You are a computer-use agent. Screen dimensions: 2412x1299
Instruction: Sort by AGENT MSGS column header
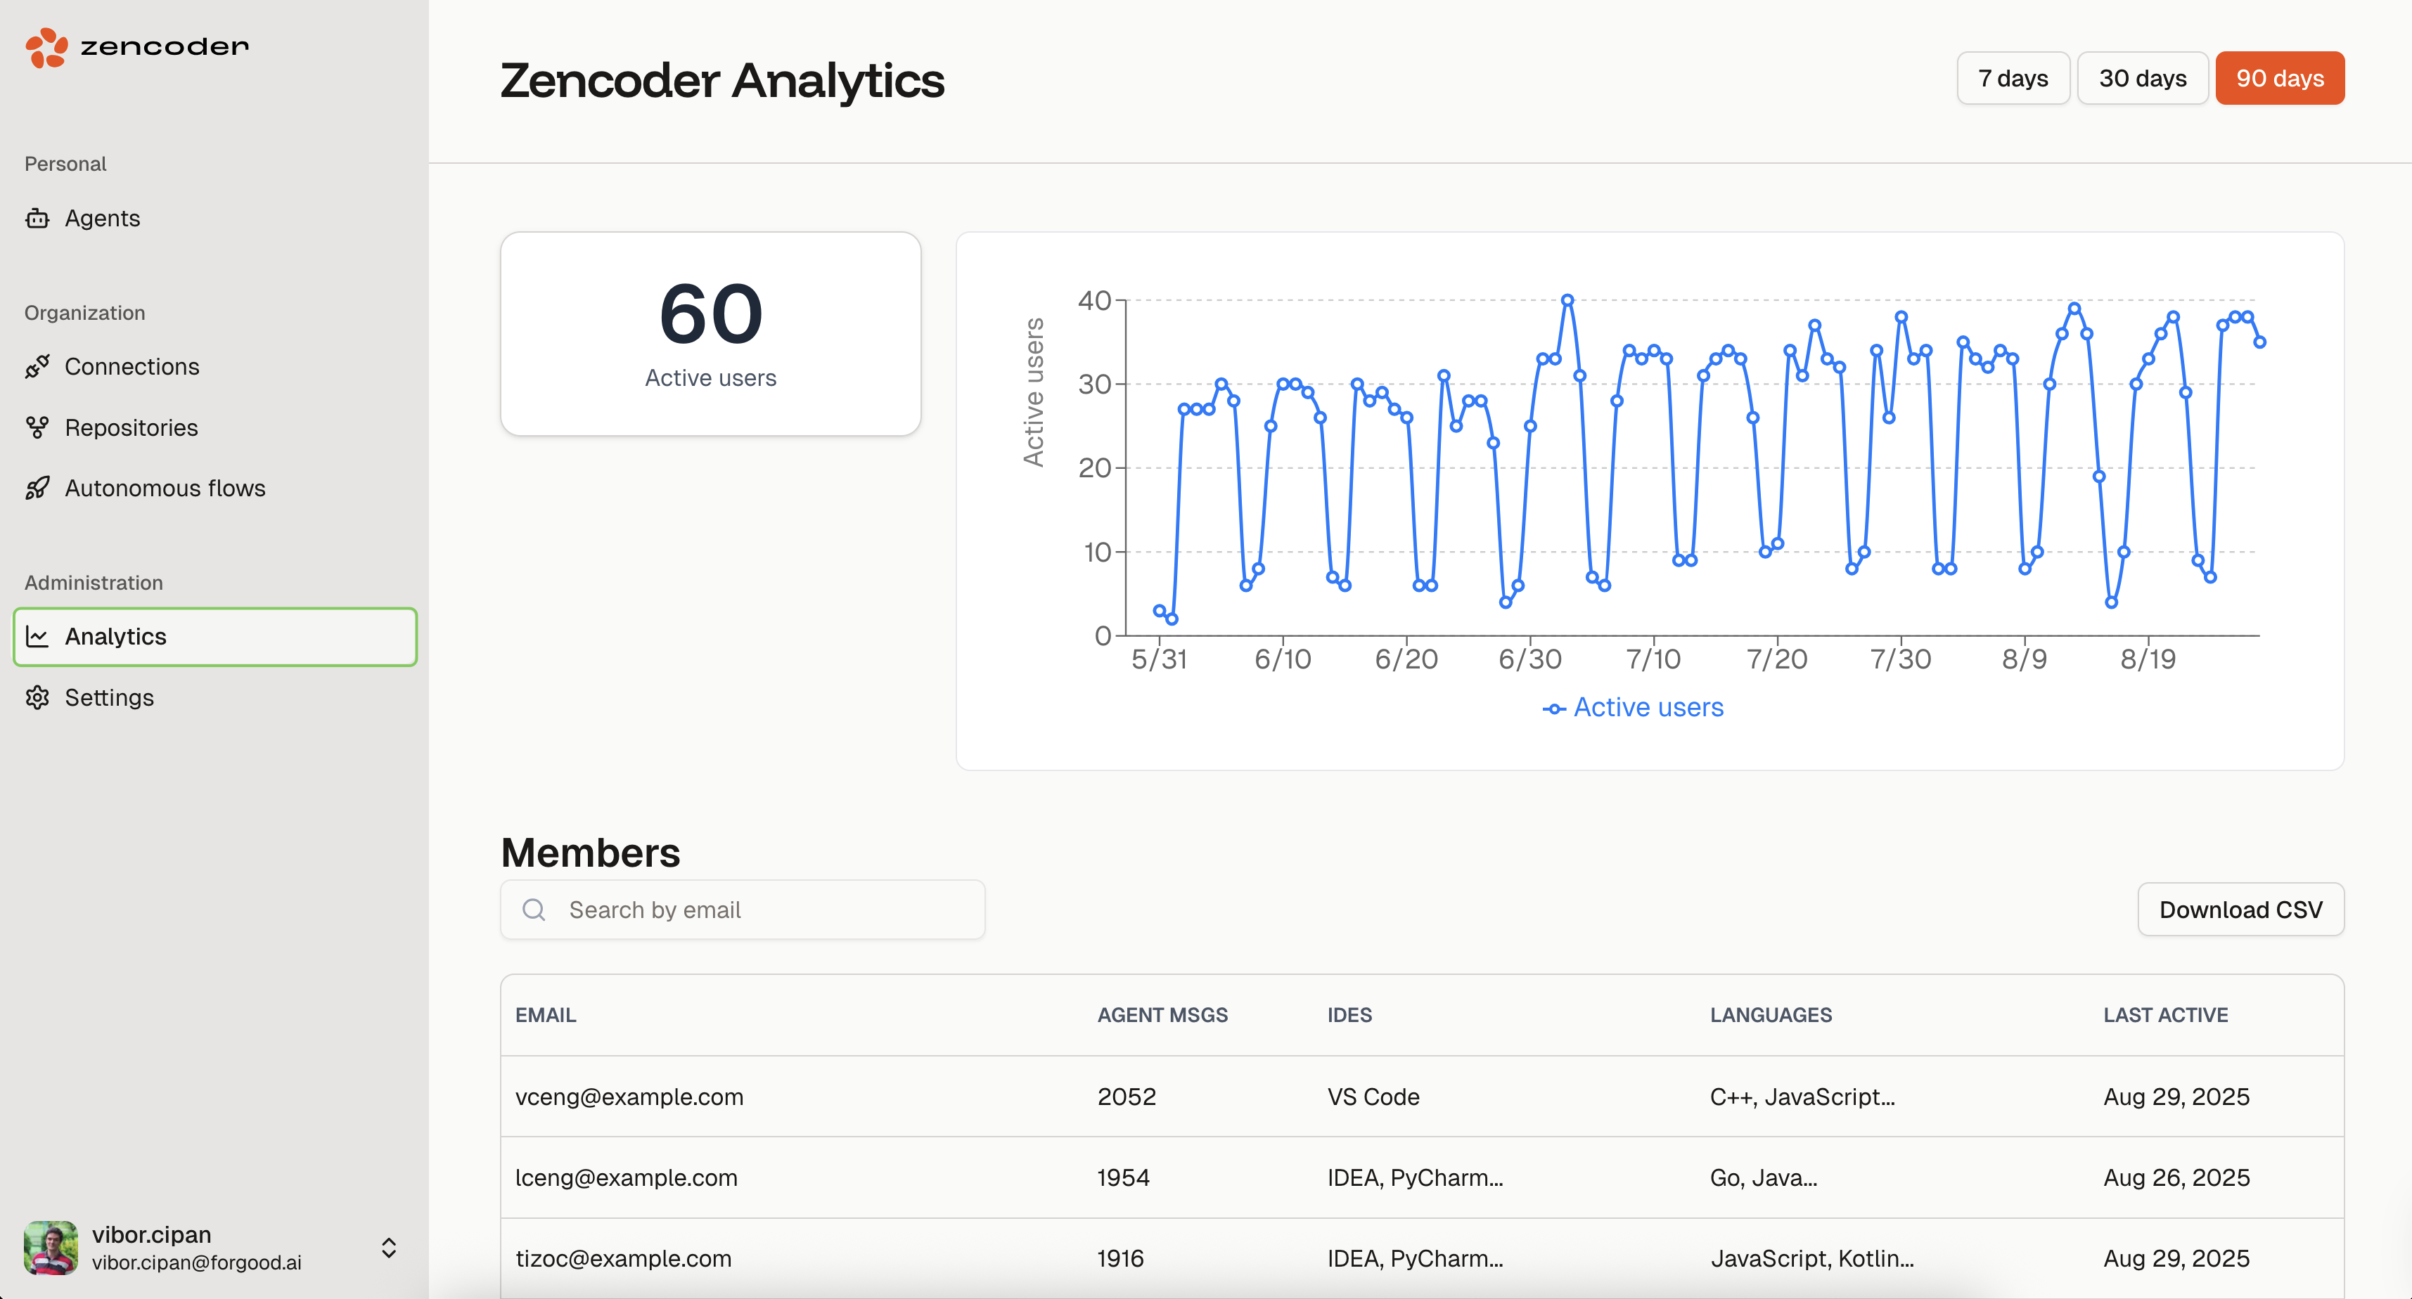click(x=1162, y=1016)
